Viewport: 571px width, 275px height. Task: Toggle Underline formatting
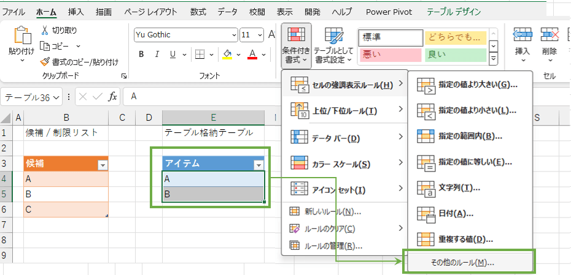[x=173, y=55]
